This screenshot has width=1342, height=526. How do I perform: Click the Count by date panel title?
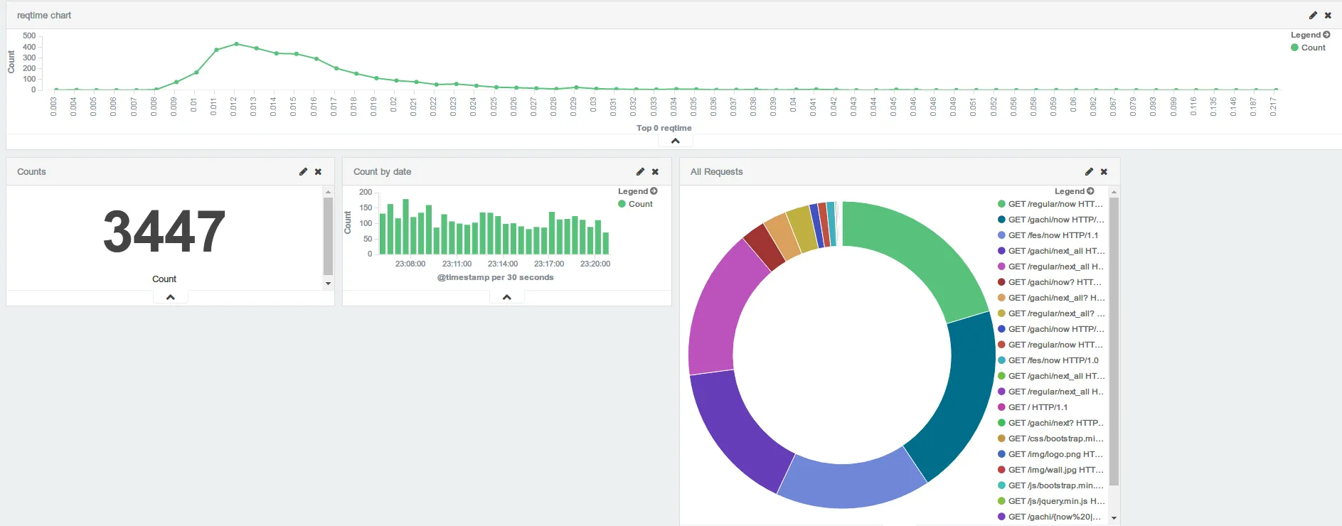tap(382, 171)
